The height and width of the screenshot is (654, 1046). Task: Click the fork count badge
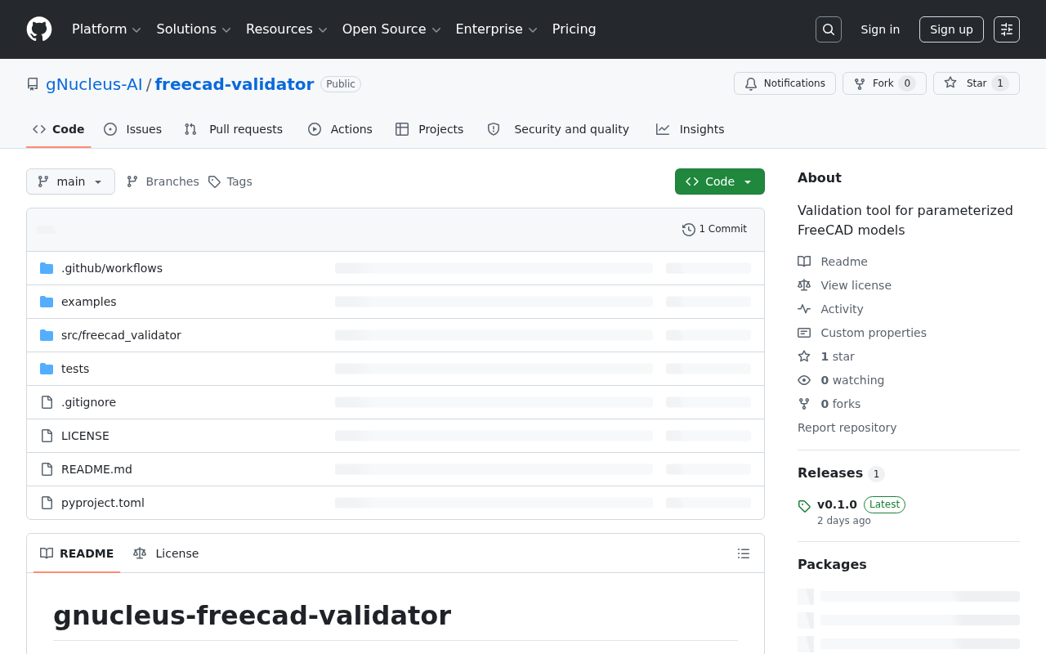tap(907, 83)
